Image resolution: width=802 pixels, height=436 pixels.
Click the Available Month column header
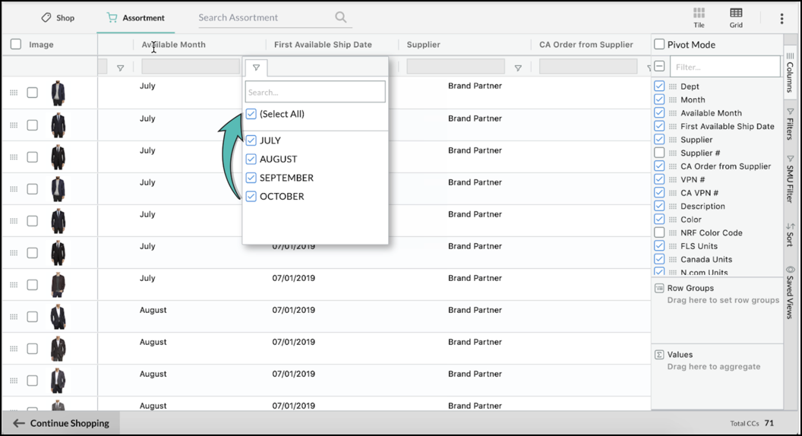tap(173, 45)
